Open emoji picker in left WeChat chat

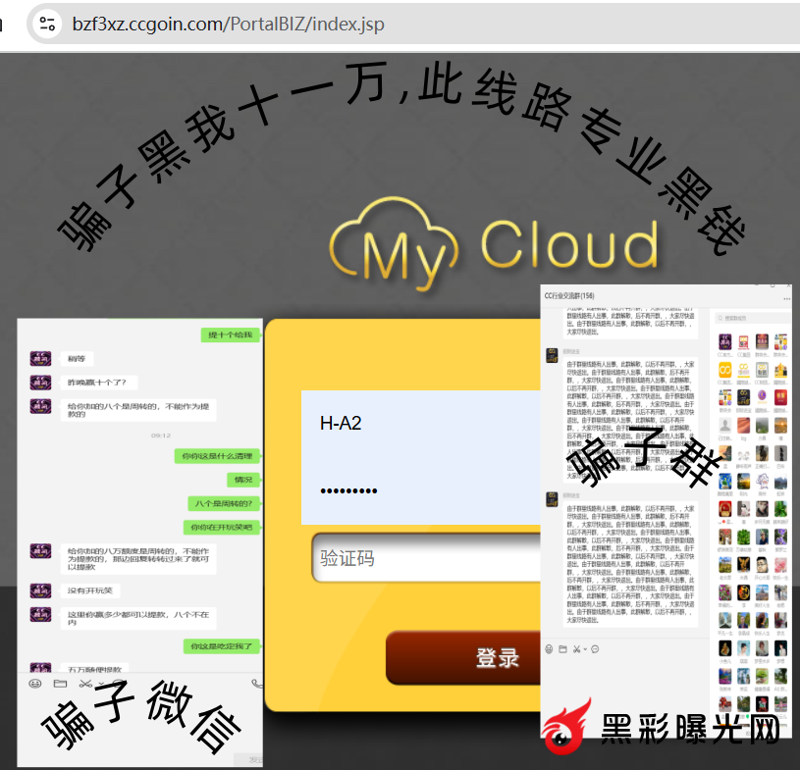[35, 684]
